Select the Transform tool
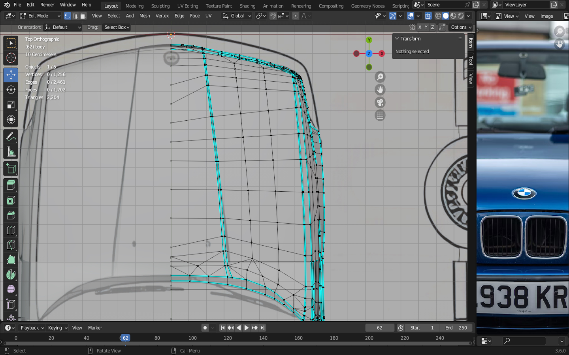 (x=11, y=120)
